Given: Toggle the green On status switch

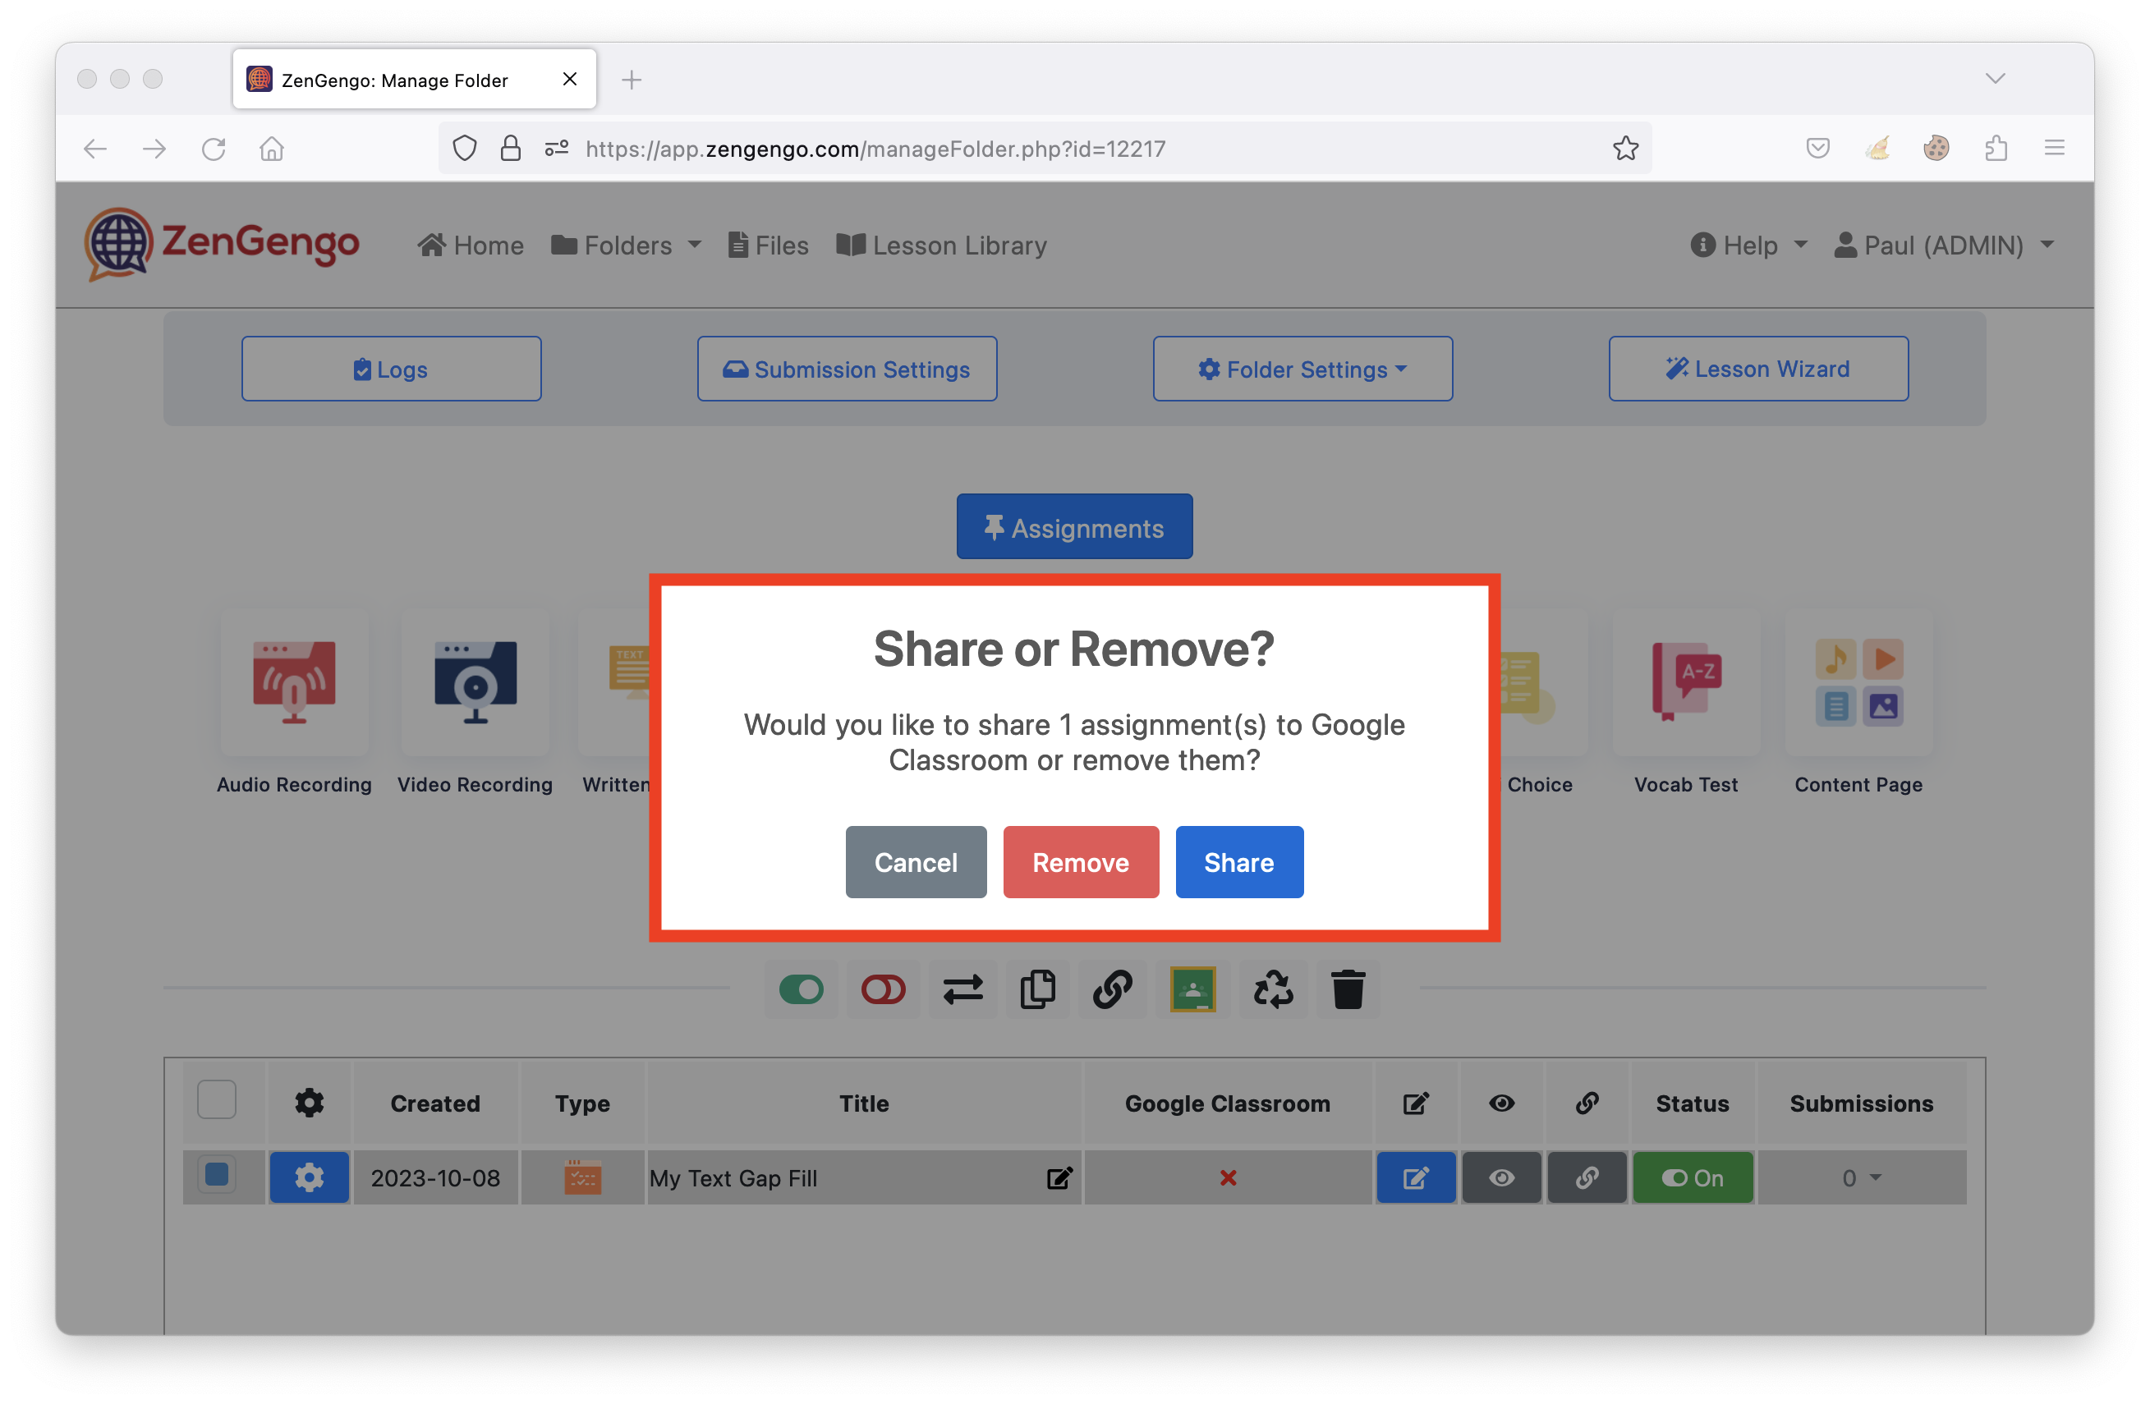Looking at the screenshot, I should pos(1692,1177).
